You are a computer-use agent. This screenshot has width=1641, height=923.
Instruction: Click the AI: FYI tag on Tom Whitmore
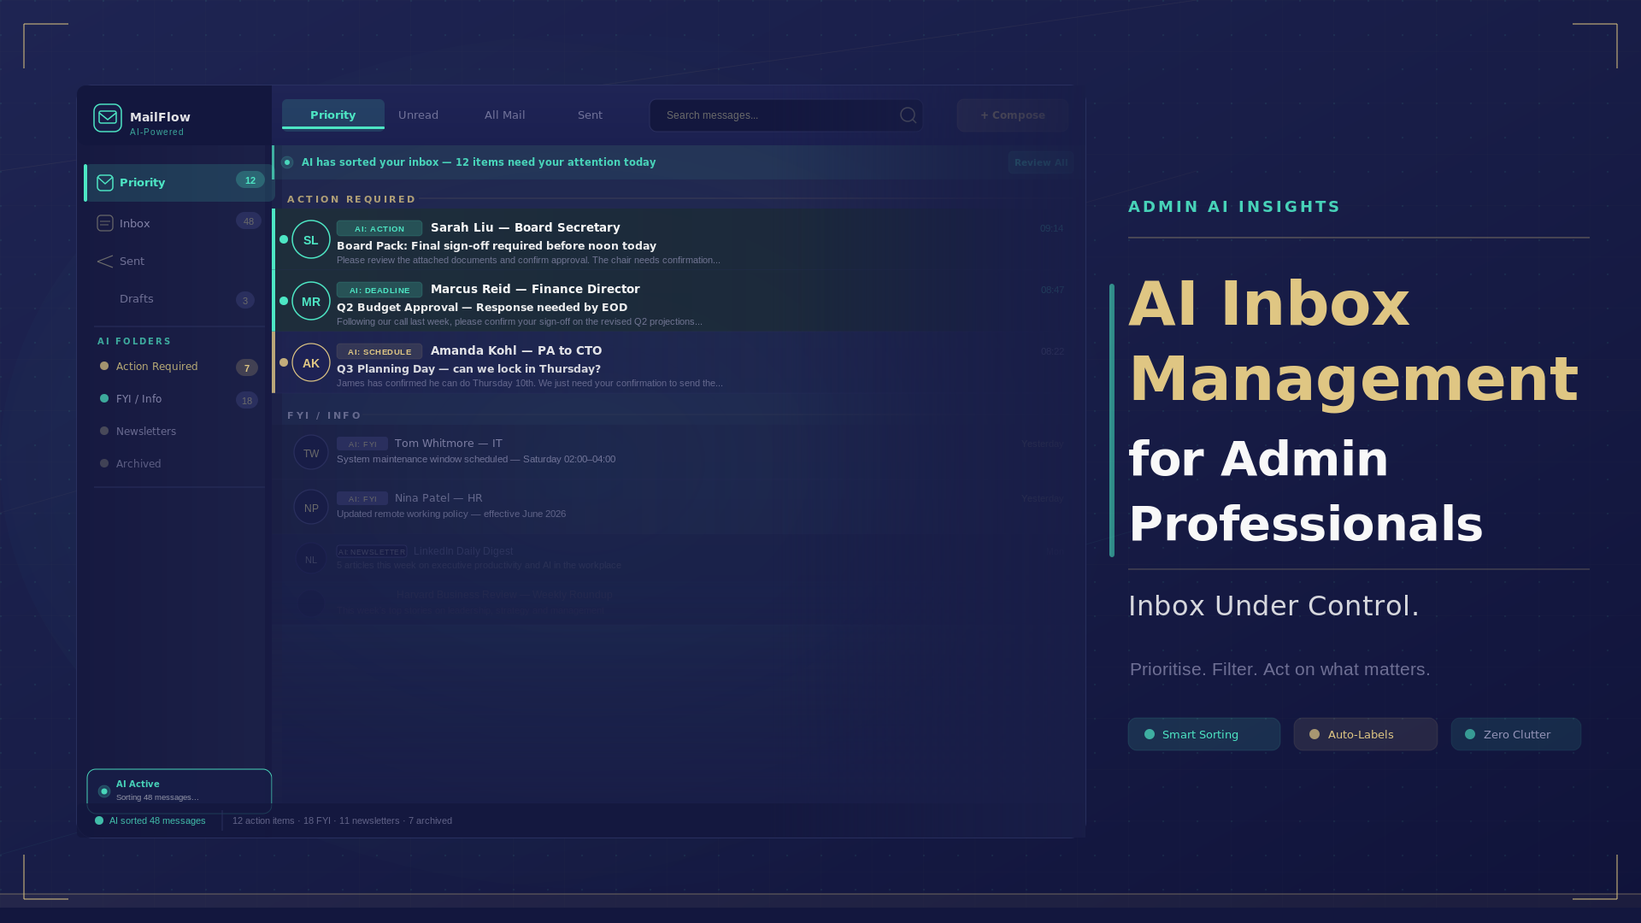coord(362,444)
